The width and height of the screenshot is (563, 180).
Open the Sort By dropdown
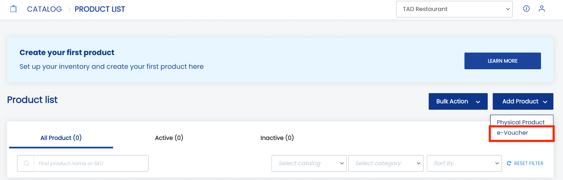click(464, 163)
